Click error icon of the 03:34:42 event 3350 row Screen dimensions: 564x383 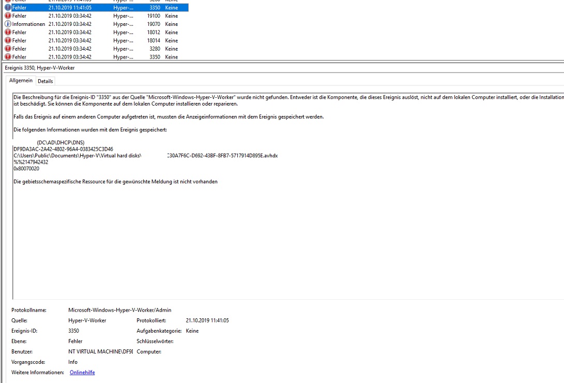(8, 57)
